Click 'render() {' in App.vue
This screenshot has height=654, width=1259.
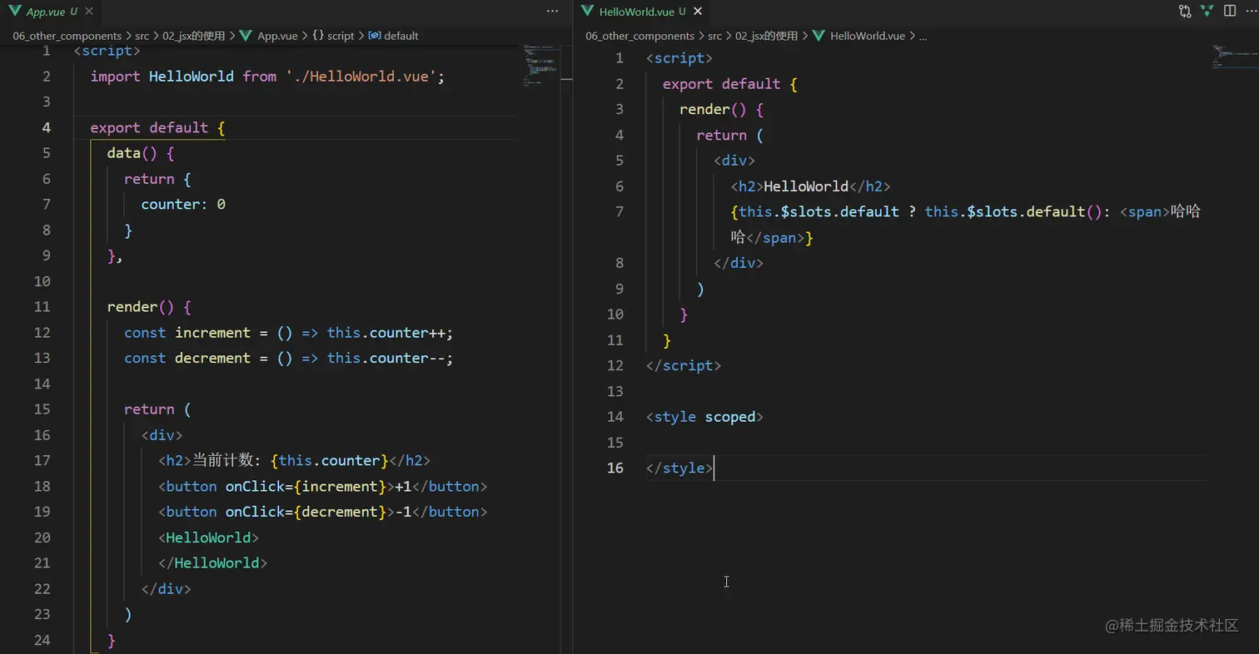[x=149, y=307]
